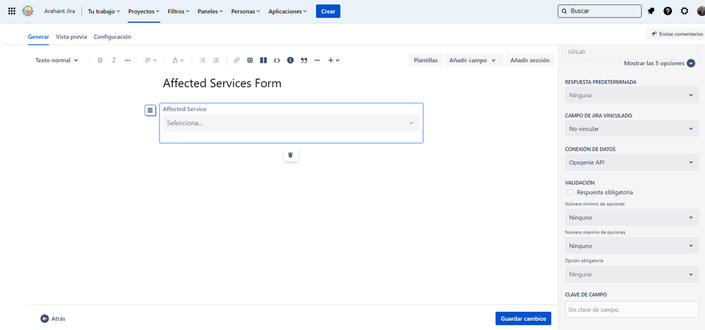Click the Affected Service field label
This screenshot has width=705, height=330.
[185, 109]
